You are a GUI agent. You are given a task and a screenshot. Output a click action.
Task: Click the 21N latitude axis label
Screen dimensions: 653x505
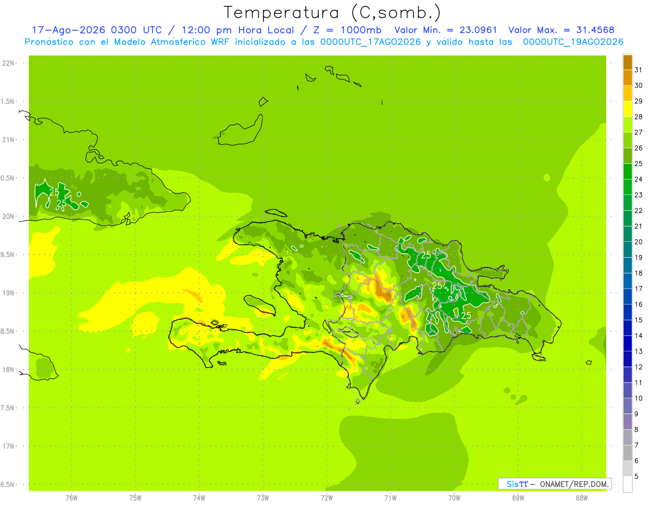pyautogui.click(x=9, y=140)
